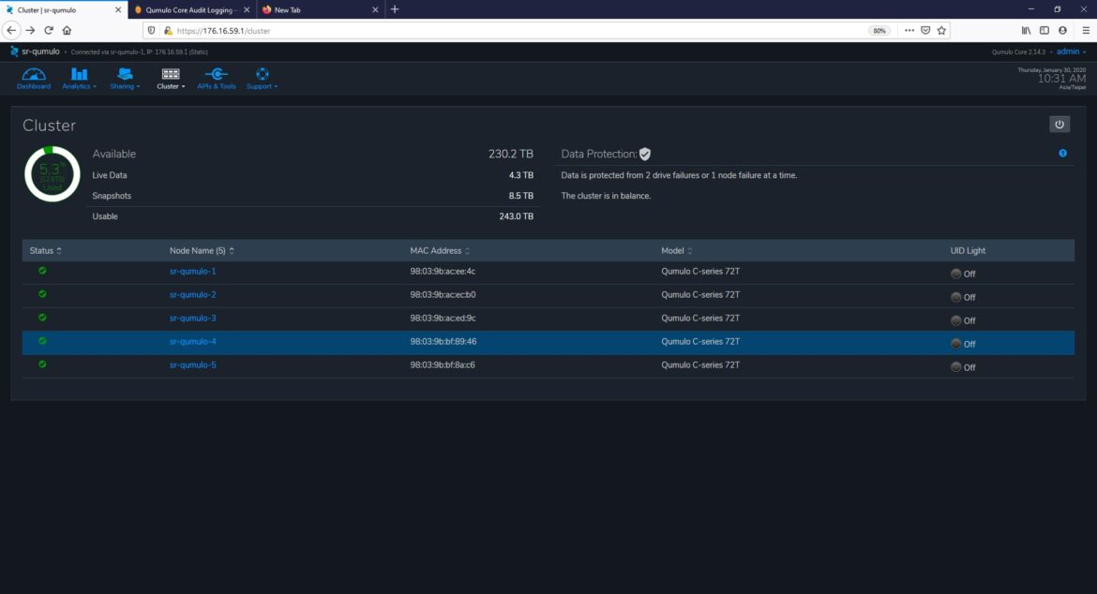Go back to the previous page
Screen dimensions: 1097x594
(x=11, y=30)
